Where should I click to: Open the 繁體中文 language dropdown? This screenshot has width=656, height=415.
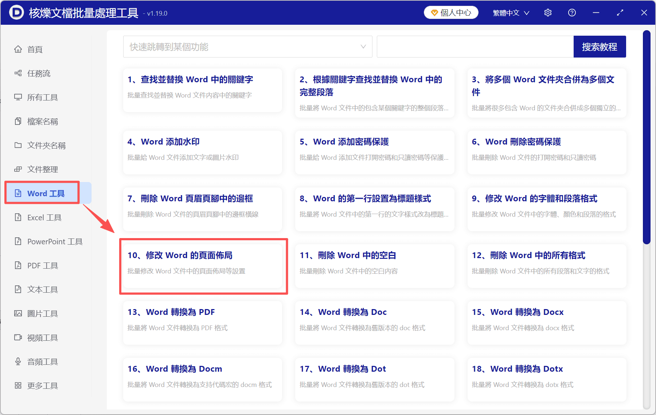click(x=511, y=12)
